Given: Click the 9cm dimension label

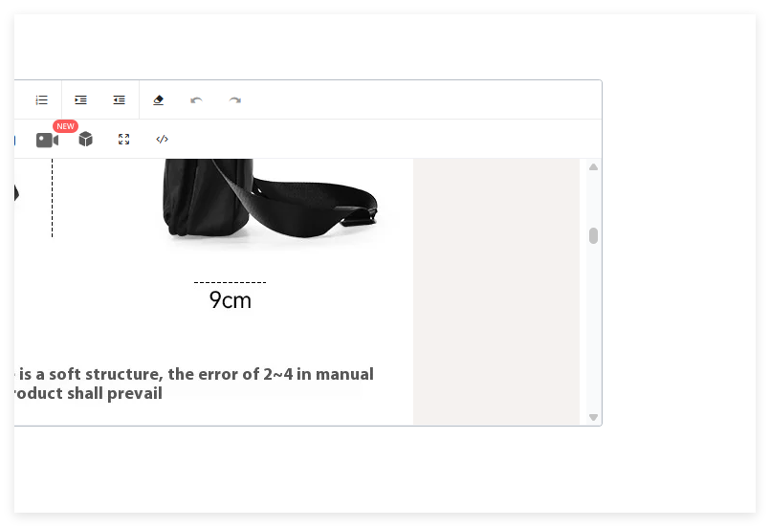Looking at the screenshot, I should coord(231,300).
